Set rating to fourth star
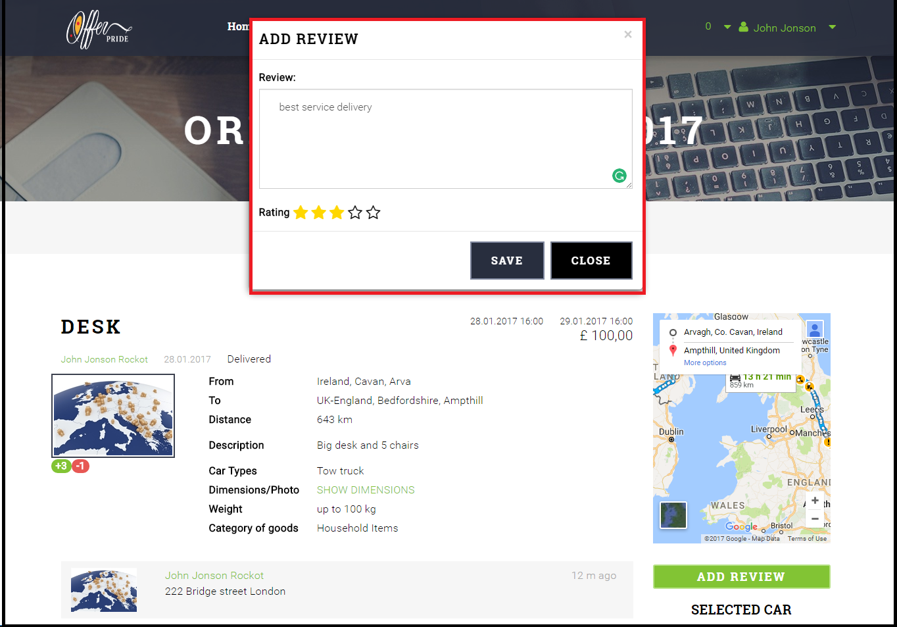The image size is (897, 627). pyautogui.click(x=355, y=213)
